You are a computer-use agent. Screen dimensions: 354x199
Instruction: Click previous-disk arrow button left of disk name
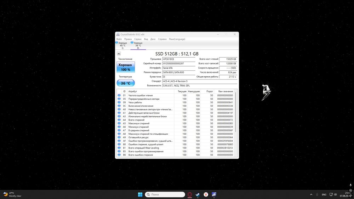(x=119, y=54)
